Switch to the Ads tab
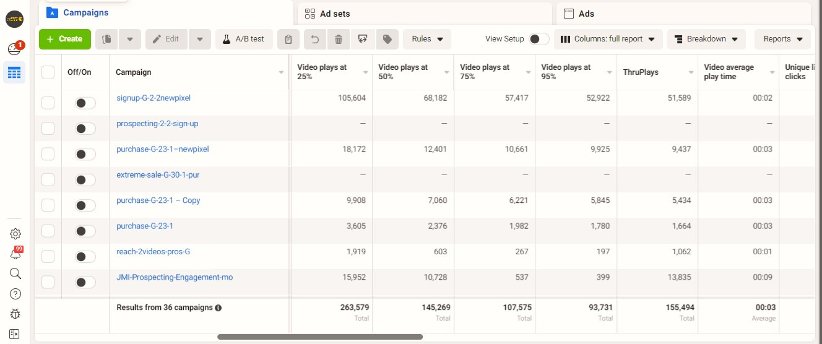This screenshot has height=344, width=822. [x=683, y=13]
